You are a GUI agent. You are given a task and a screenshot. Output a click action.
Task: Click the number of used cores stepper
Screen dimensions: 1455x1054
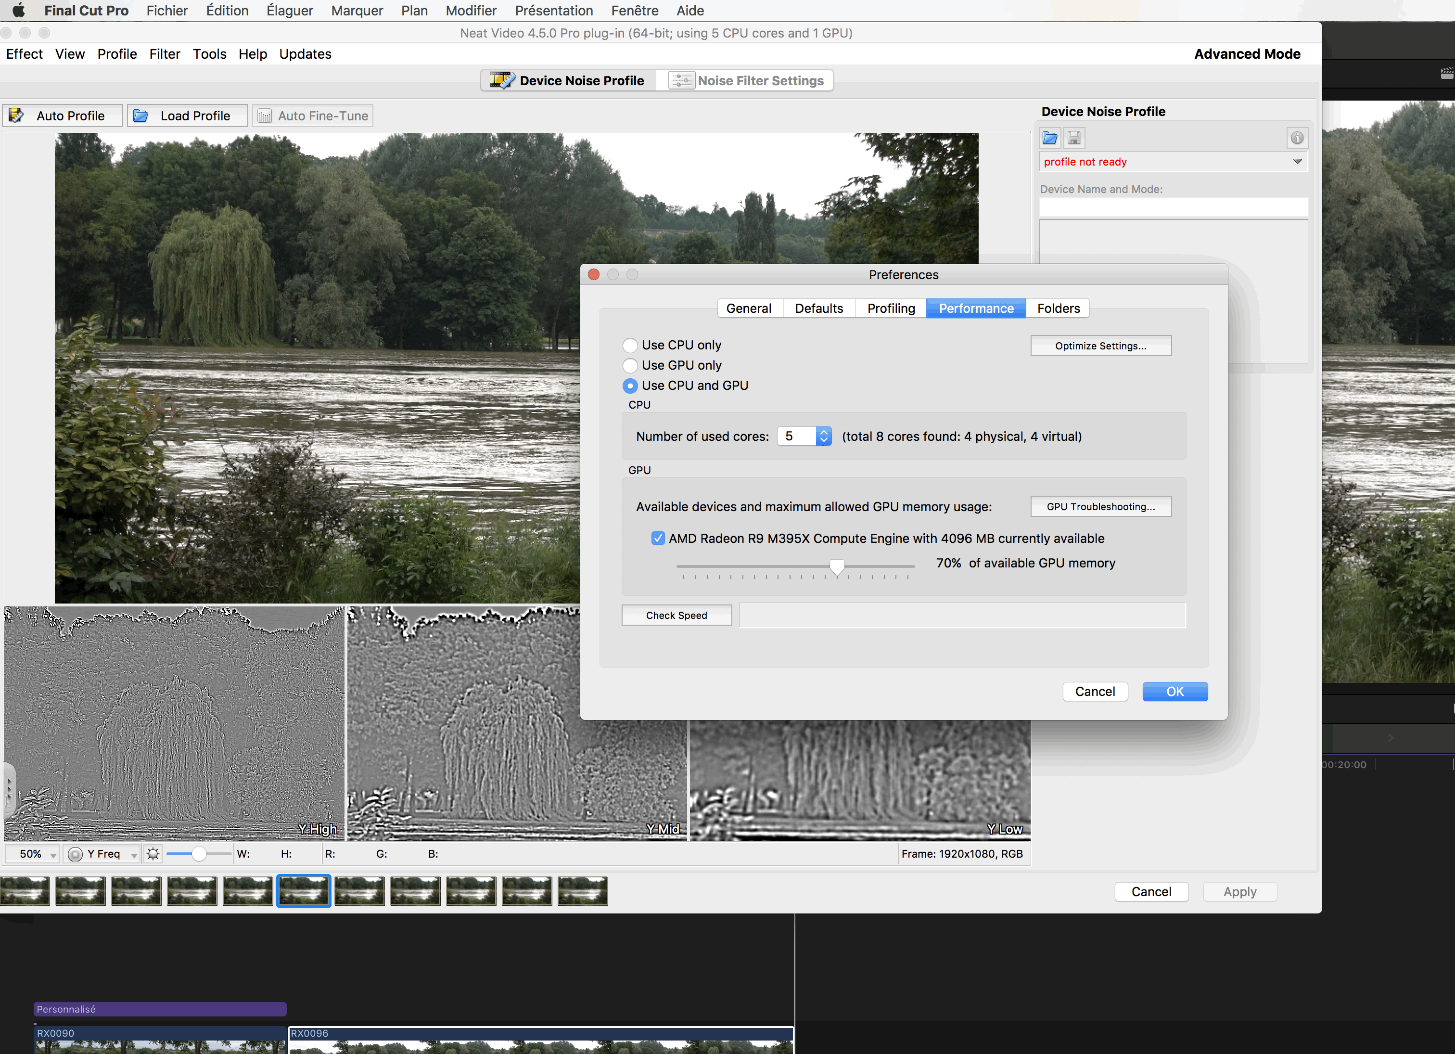pos(824,436)
